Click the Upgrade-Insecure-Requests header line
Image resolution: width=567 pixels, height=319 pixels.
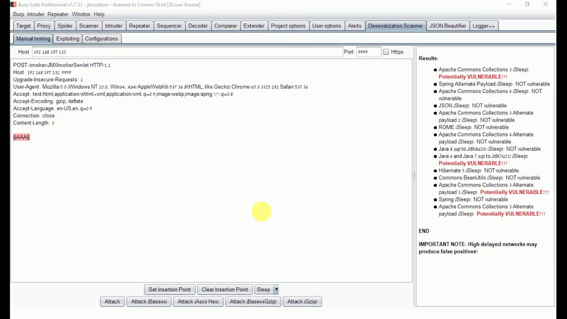coord(48,79)
